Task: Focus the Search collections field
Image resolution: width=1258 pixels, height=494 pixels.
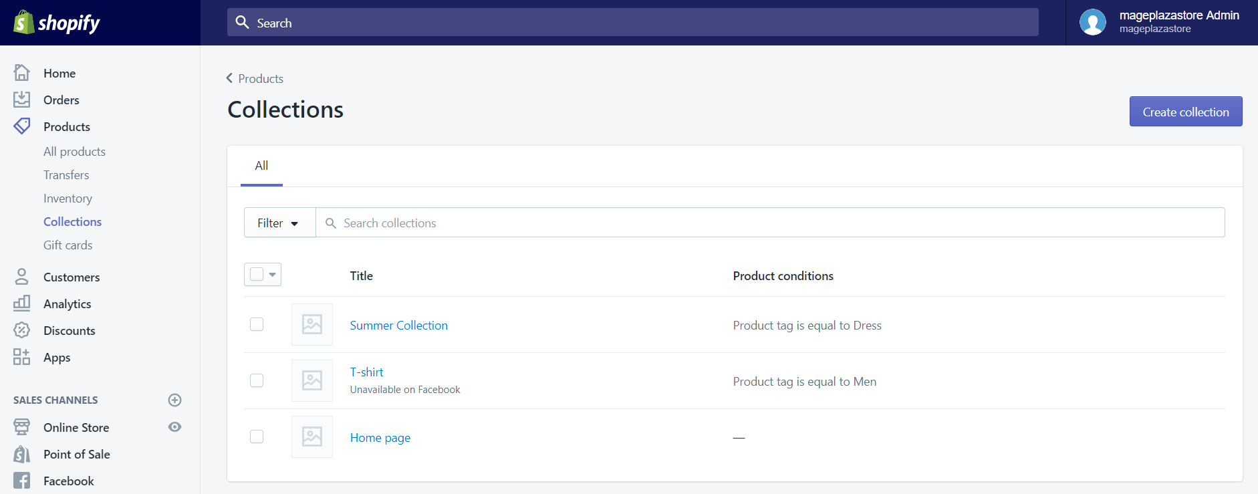Action: pyautogui.click(x=770, y=223)
